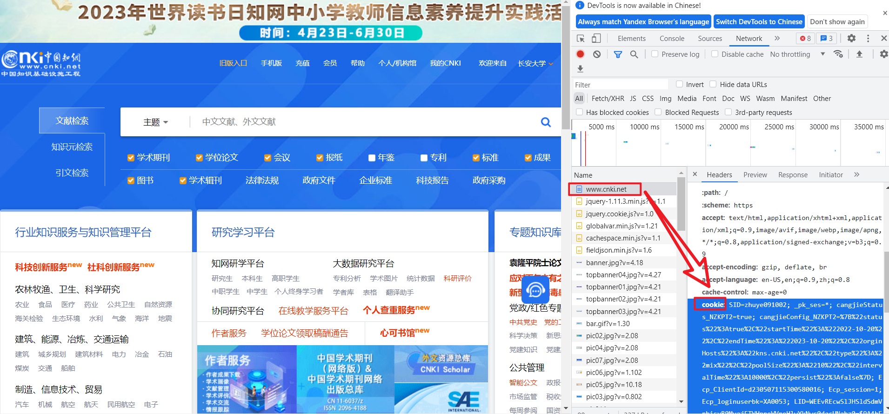Tick the Invert filter checkbox
Screen dimensions: 889x414
(x=679, y=84)
